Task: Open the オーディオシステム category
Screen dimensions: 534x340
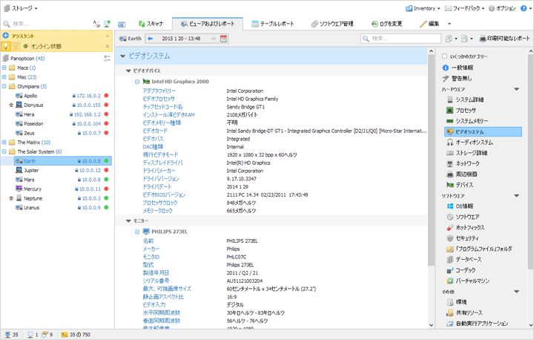Action: pyautogui.click(x=473, y=143)
